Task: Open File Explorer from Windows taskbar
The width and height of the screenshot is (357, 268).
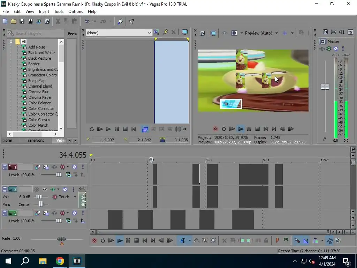Action: pyautogui.click(x=43, y=261)
